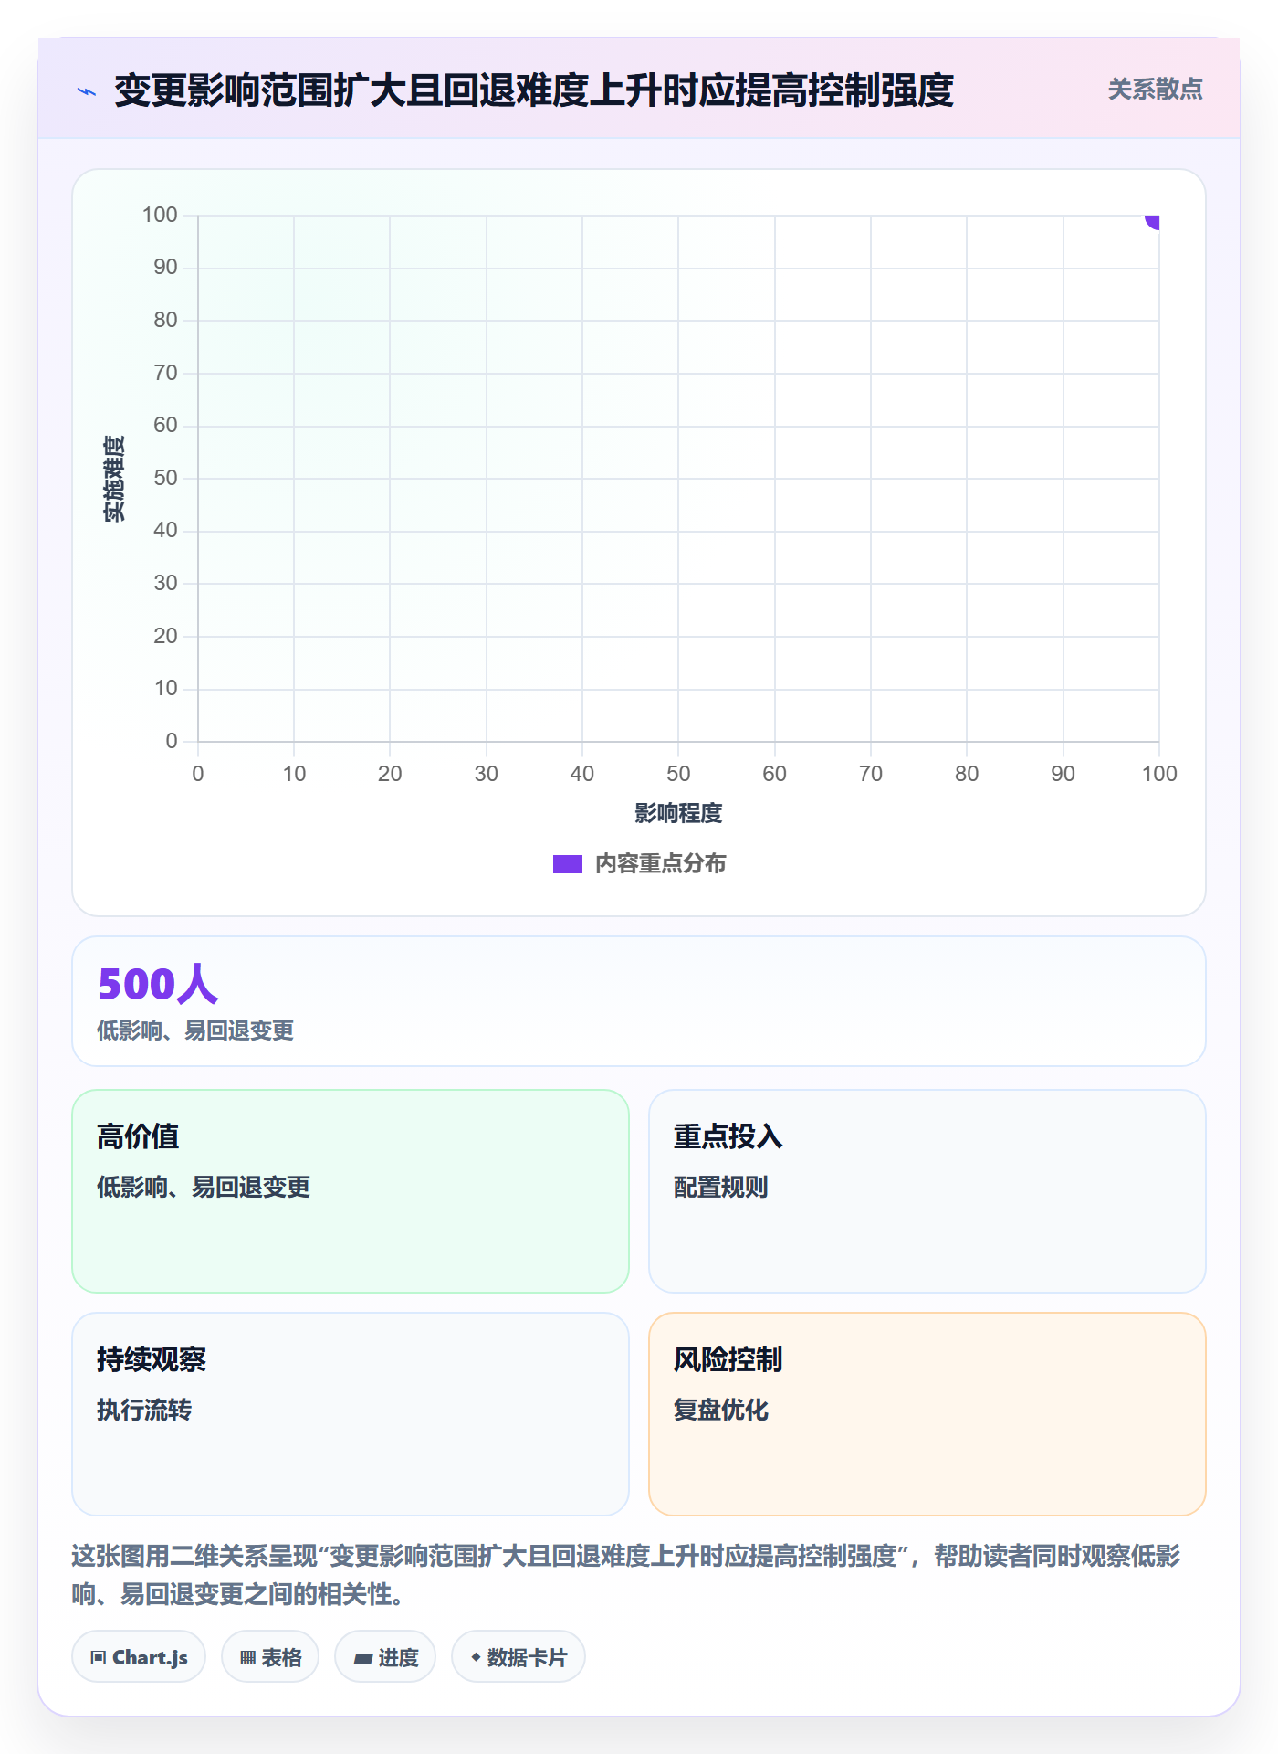The width and height of the screenshot is (1278, 1754).
Task: Toggle the 内容重点分布 legend swatch
Action: (567, 864)
